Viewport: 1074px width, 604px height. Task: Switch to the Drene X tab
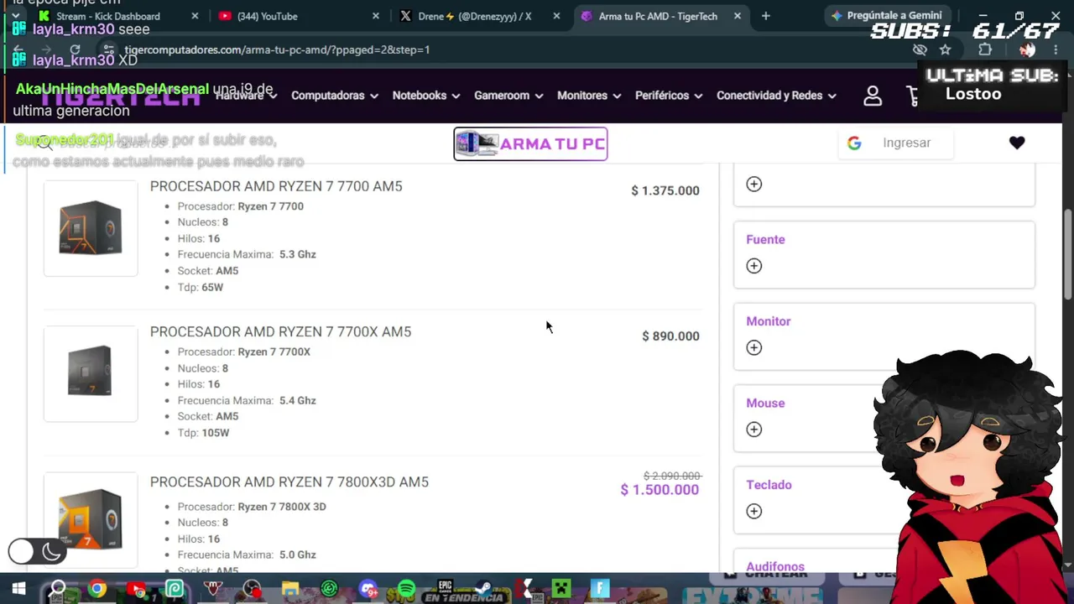pyautogui.click(x=477, y=16)
